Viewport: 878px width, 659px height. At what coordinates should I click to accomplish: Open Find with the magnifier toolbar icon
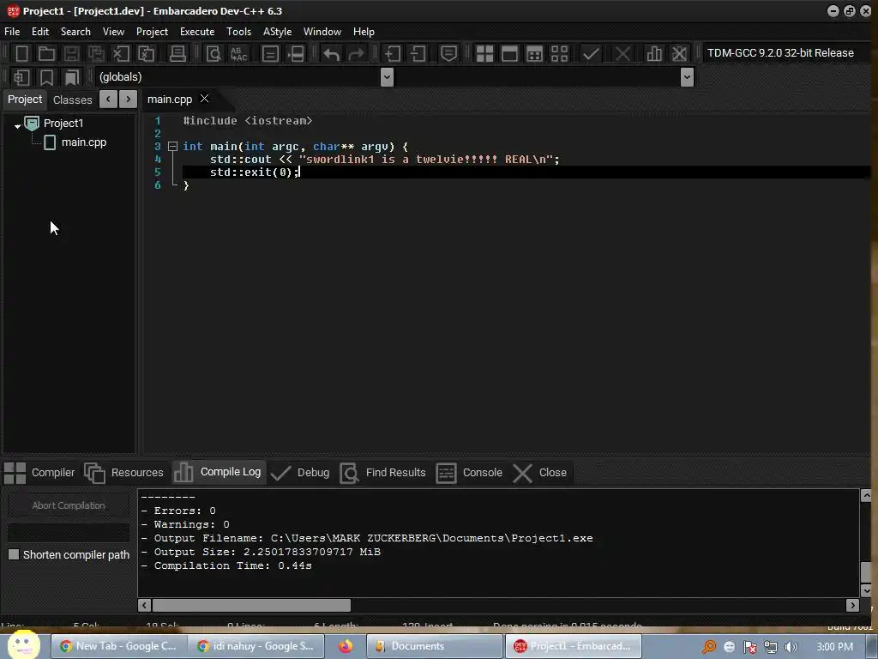213,54
